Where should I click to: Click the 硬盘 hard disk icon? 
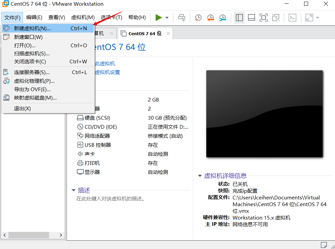[x=80, y=118]
